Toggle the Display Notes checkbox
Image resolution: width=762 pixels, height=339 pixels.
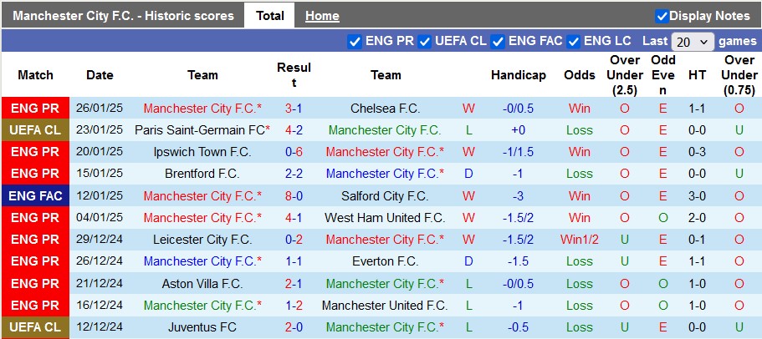coord(662,16)
